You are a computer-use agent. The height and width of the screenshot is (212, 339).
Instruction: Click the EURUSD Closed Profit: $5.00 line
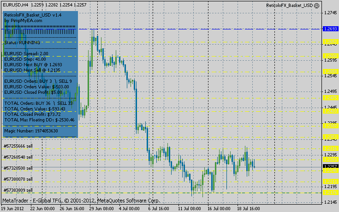(x=33, y=92)
